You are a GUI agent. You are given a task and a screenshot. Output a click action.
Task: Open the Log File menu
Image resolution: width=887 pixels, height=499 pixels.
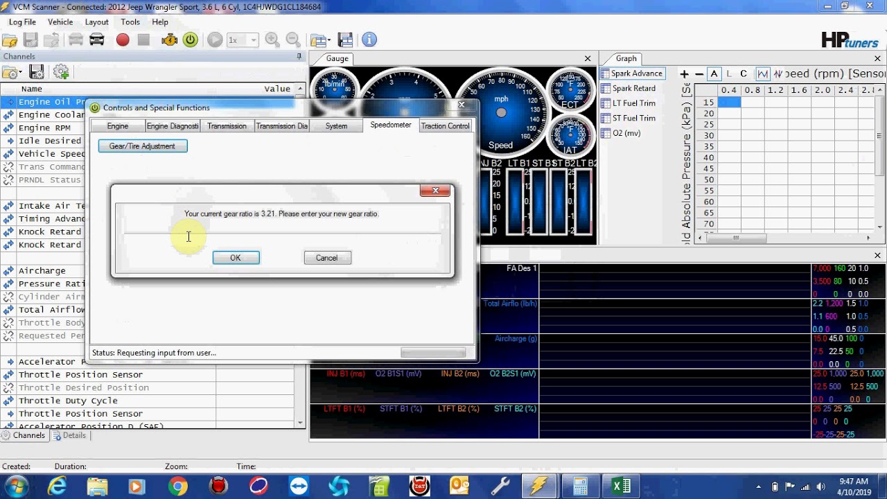coord(22,22)
